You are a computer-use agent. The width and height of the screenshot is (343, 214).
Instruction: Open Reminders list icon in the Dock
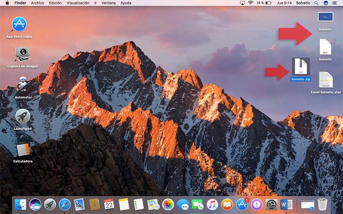139,205
